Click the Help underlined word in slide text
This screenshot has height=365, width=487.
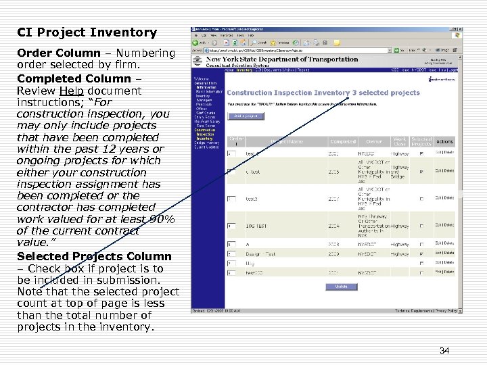(x=72, y=91)
